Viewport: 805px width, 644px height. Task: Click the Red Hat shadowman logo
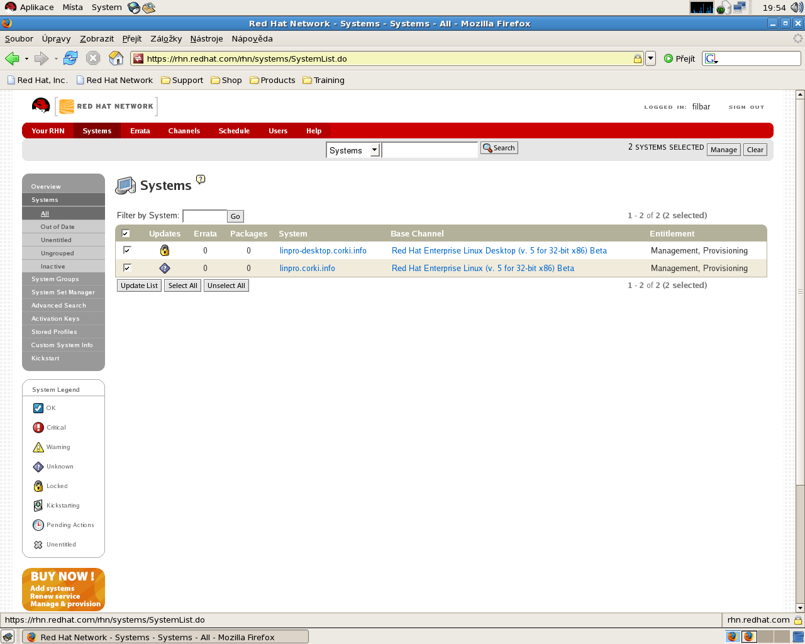click(x=41, y=106)
